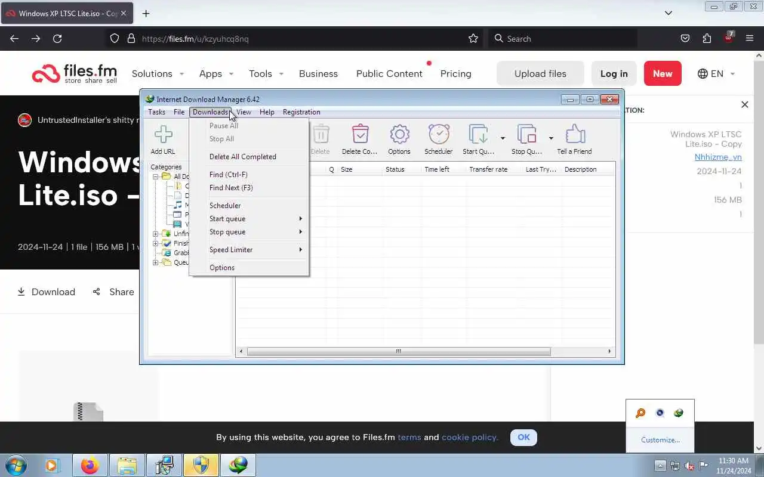
Task: Open the Apps dropdown on files.fm
Action: click(x=216, y=73)
